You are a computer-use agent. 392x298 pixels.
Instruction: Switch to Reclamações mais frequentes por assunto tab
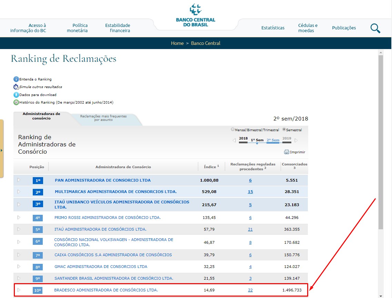pyautogui.click(x=103, y=118)
